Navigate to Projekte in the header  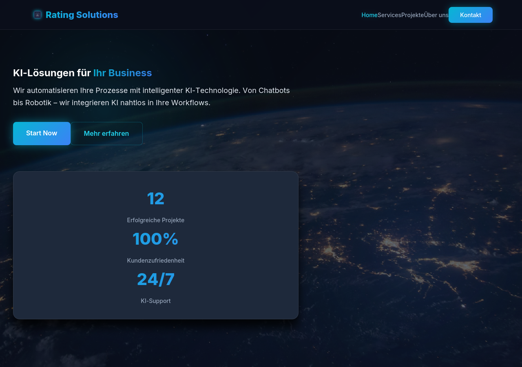[x=413, y=15]
